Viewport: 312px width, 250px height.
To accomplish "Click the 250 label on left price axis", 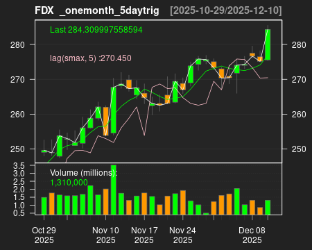I will [17, 149].
